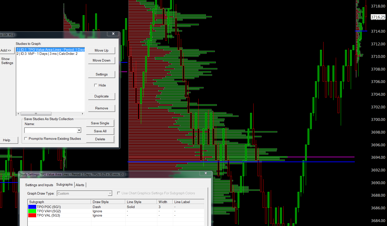The image size is (387, 226).
Task: Click the current price label 3716.25
Action: click(x=378, y=17)
